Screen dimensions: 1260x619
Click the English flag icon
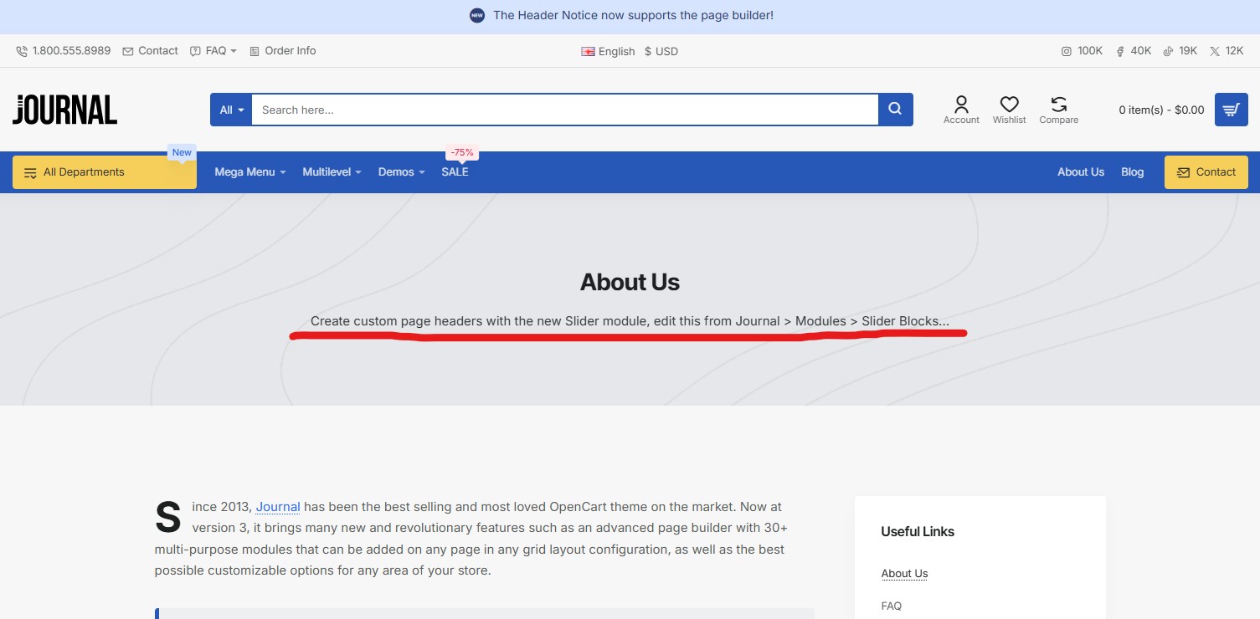click(x=588, y=51)
